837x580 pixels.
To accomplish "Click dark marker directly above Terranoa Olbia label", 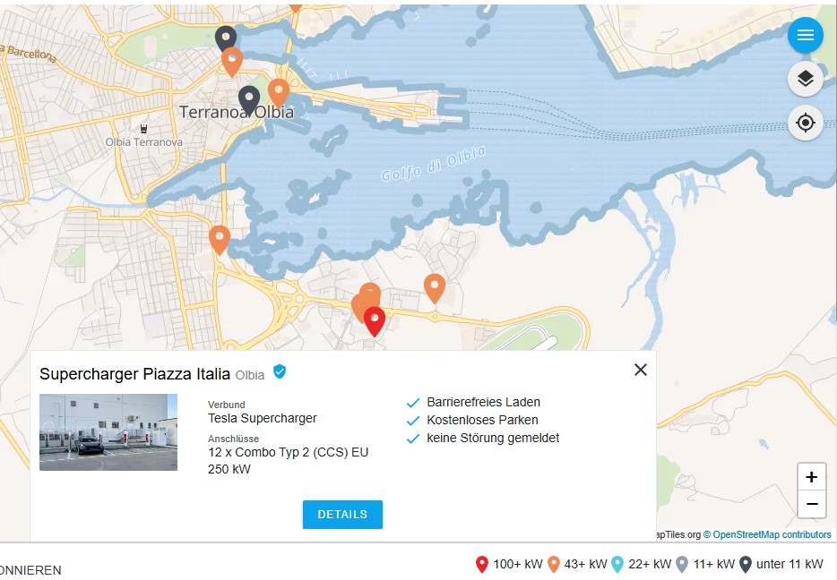I will tap(249, 98).
